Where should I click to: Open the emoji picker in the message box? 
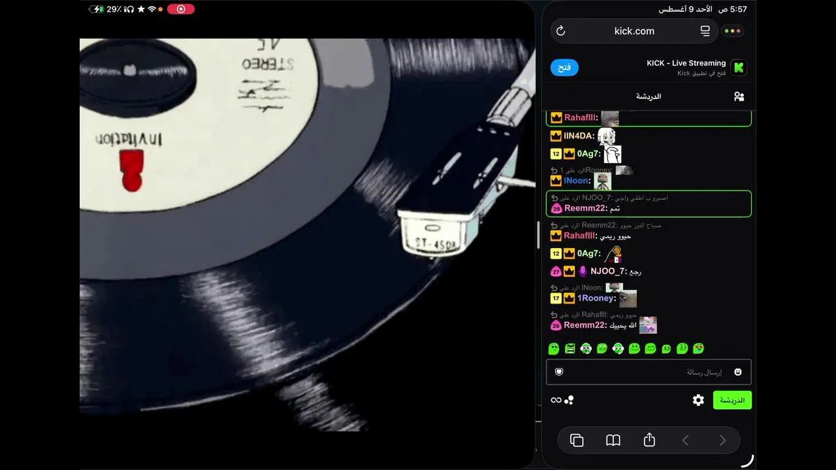738,371
